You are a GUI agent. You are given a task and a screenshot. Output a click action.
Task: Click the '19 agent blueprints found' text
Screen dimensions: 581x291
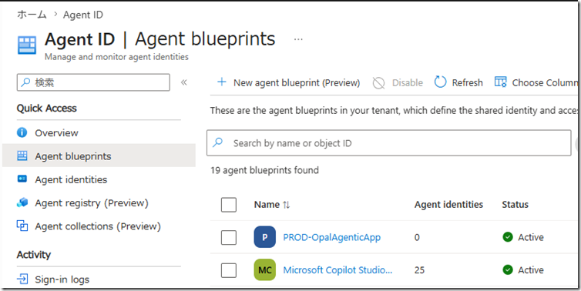pyautogui.click(x=264, y=170)
